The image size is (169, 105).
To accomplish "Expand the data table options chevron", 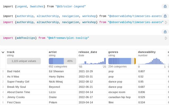I will 3,52.
